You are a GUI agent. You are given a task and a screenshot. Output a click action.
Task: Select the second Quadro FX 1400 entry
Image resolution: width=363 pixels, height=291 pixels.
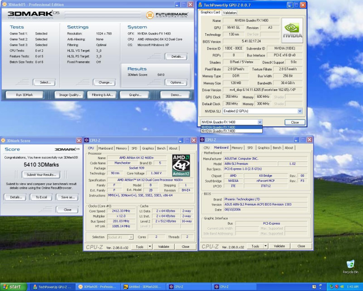pos(231,131)
